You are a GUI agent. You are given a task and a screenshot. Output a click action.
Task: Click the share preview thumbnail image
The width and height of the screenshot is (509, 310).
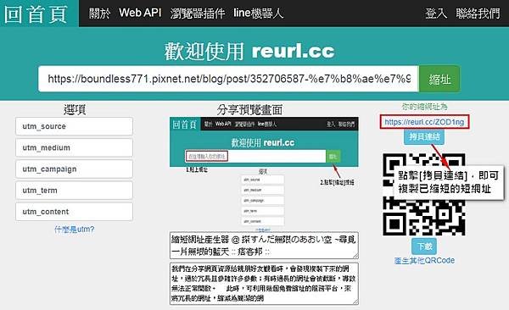point(264,174)
